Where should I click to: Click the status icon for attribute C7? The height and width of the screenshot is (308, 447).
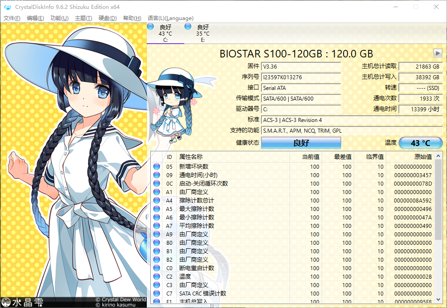[157, 293]
